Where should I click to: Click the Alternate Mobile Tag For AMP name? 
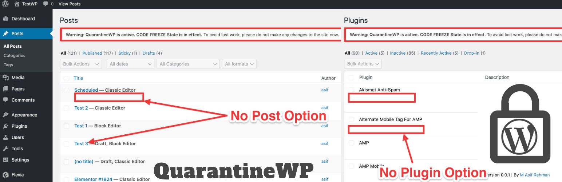pyautogui.click(x=391, y=119)
